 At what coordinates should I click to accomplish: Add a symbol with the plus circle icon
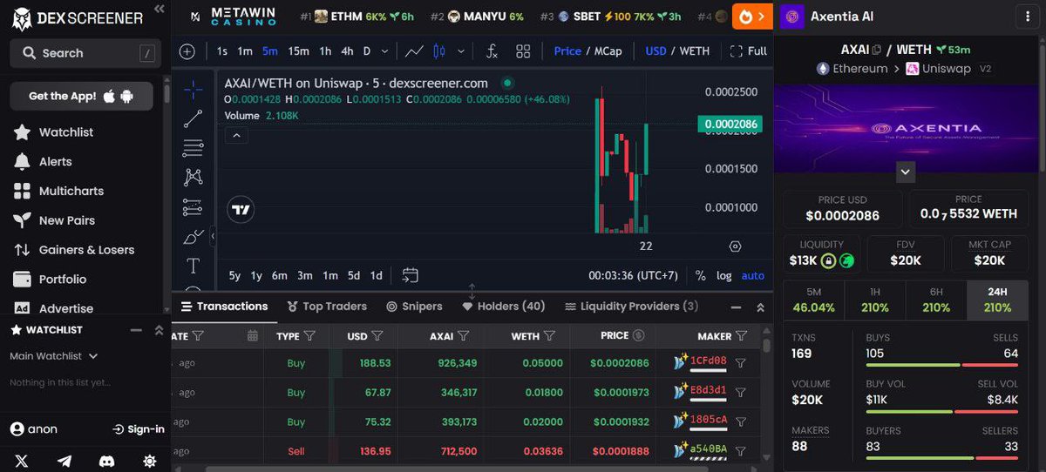187,51
